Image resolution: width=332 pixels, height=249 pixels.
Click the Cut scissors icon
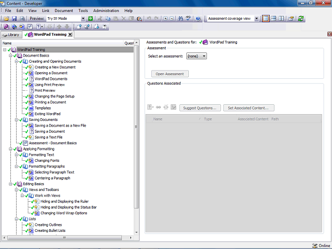click(x=100, y=19)
